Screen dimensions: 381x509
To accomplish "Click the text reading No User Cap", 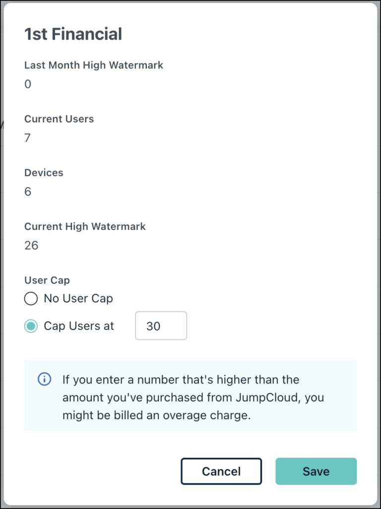I will point(78,299).
